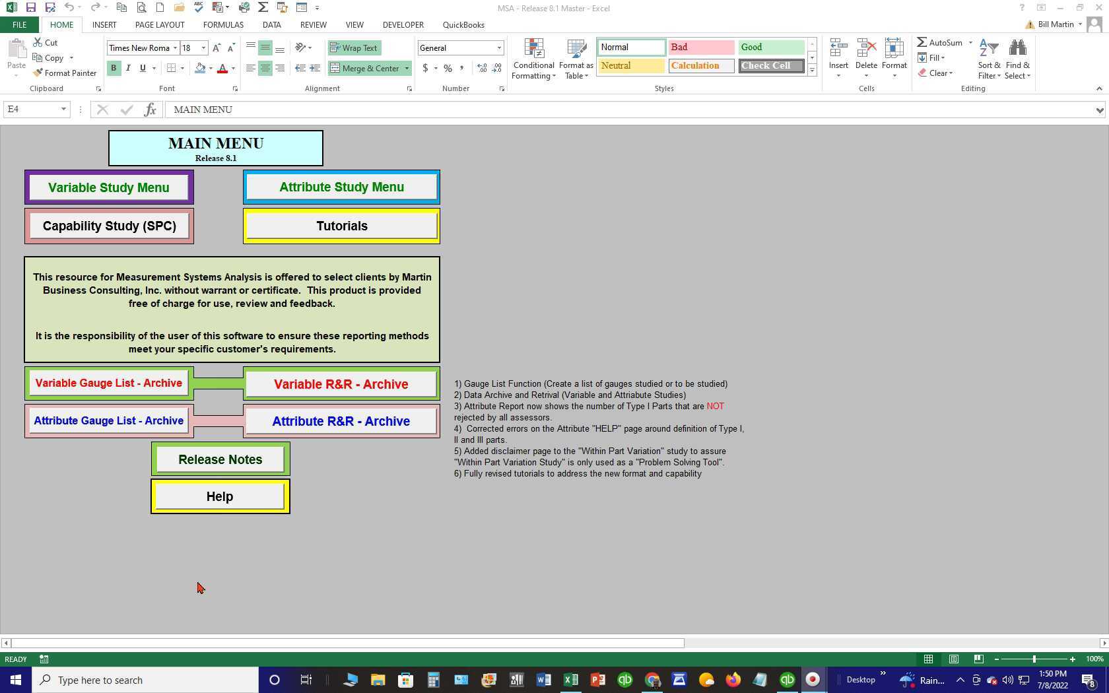Open the FILE menu
Viewport: 1109px width, 693px height.
(19, 24)
